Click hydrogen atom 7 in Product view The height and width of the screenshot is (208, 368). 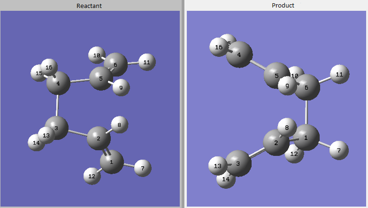339,150
